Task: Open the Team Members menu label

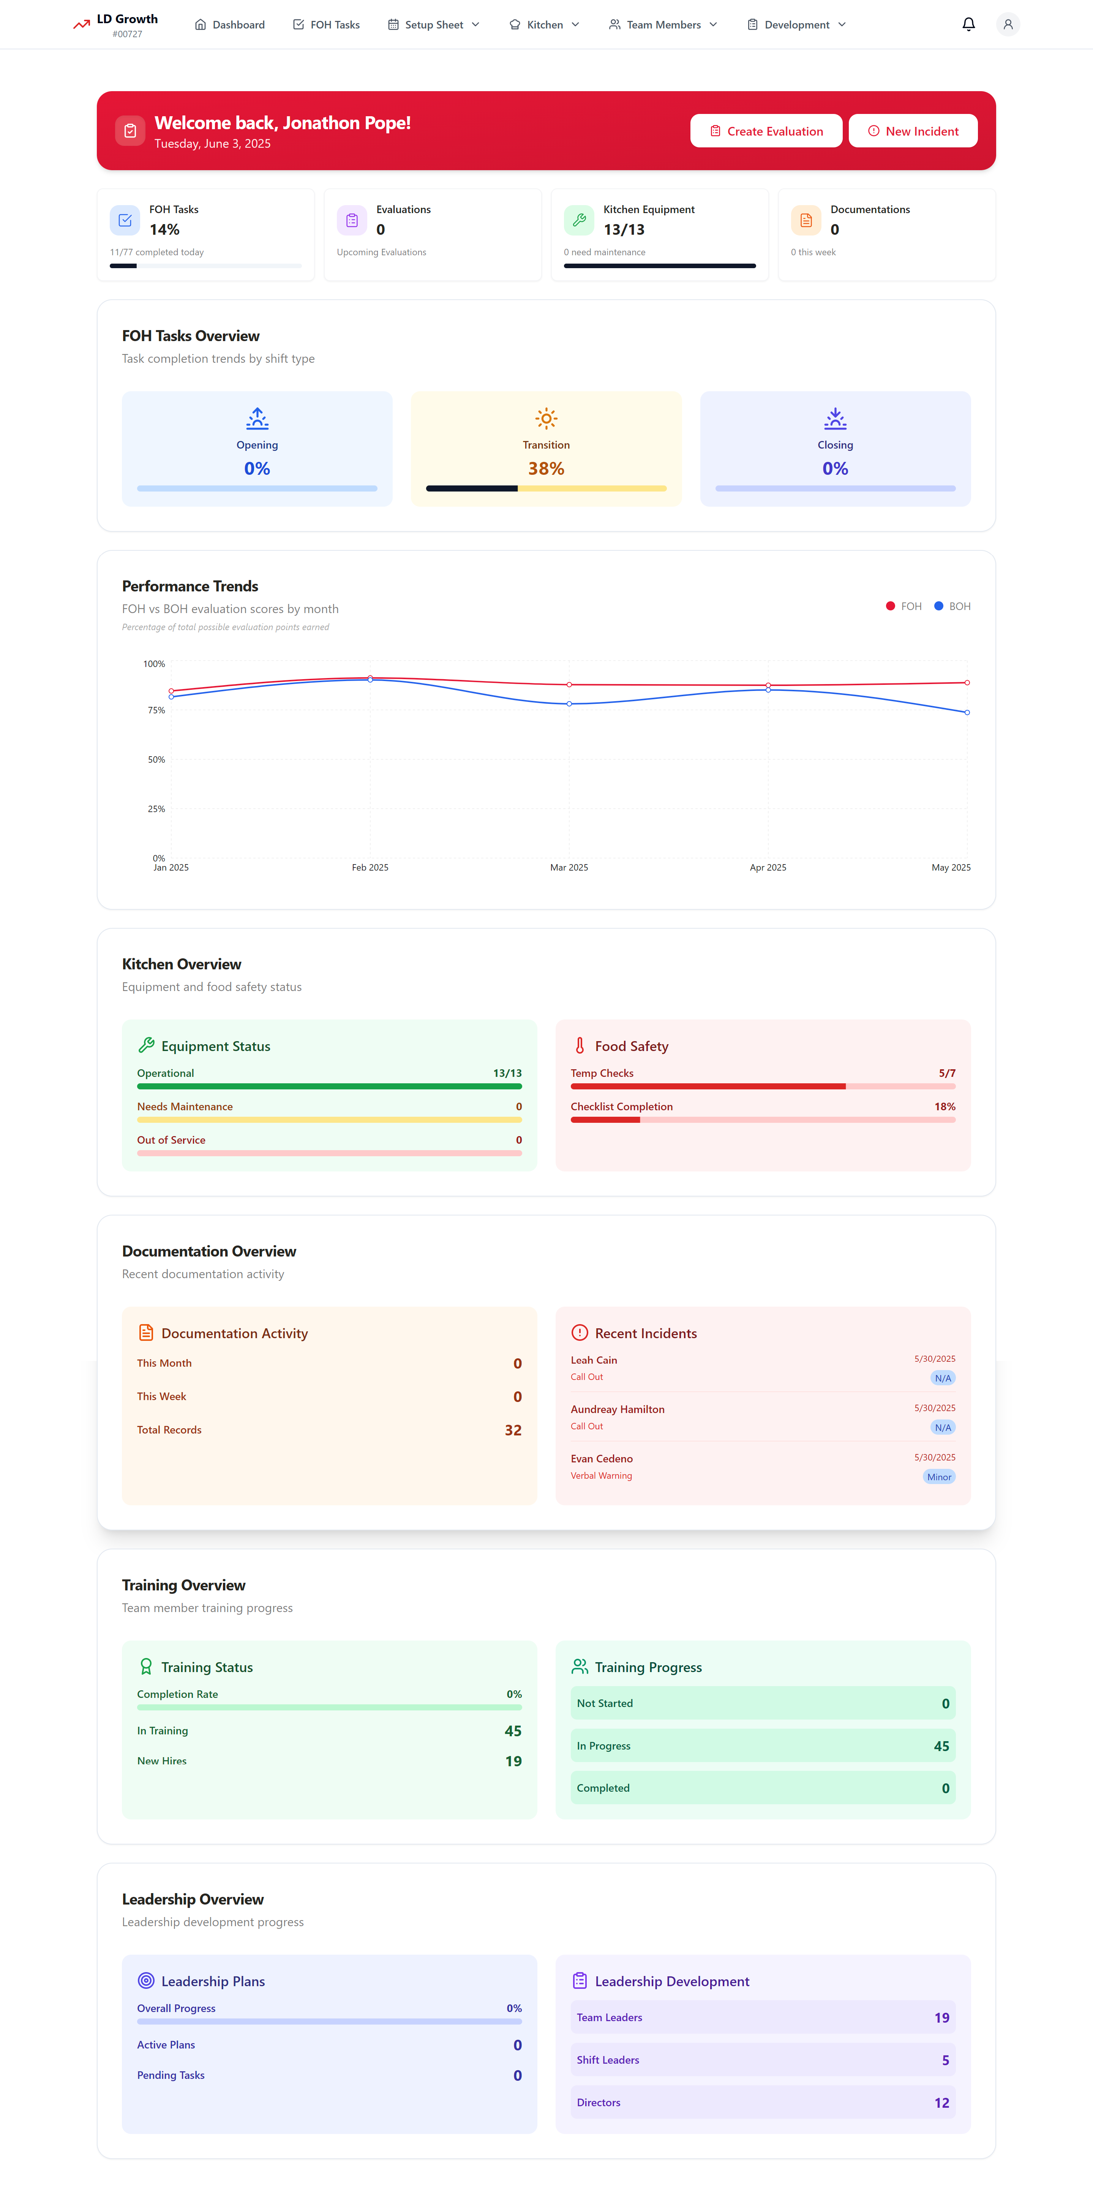Action: (664, 25)
